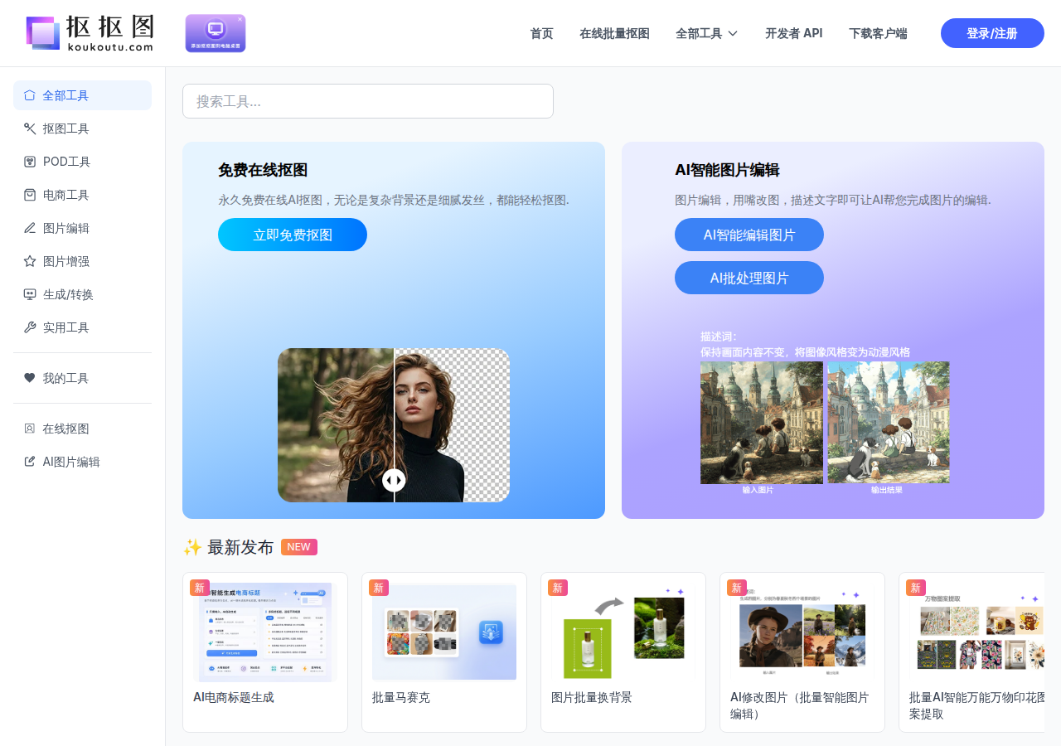This screenshot has height=746, width=1061.
Task: Click the 抠图工具 scissors icon
Action: click(x=30, y=128)
